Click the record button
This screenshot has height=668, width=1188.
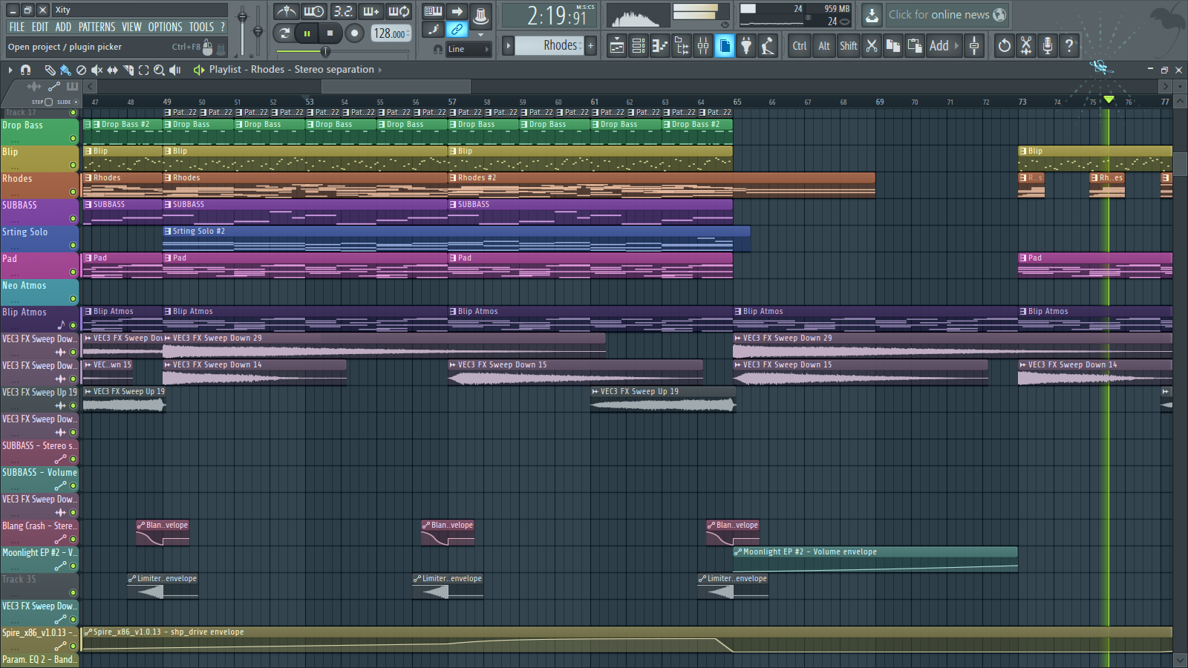click(354, 33)
